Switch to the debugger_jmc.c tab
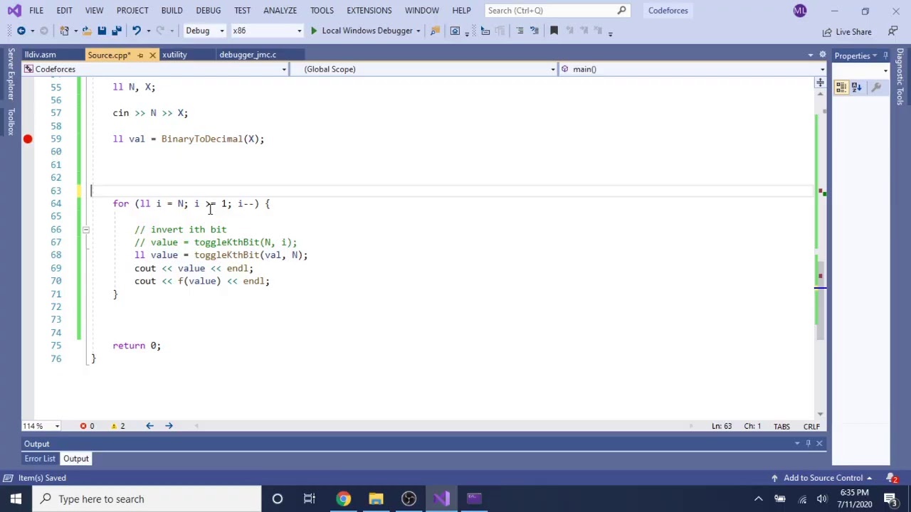Screen dimensions: 911x512 tap(248, 55)
